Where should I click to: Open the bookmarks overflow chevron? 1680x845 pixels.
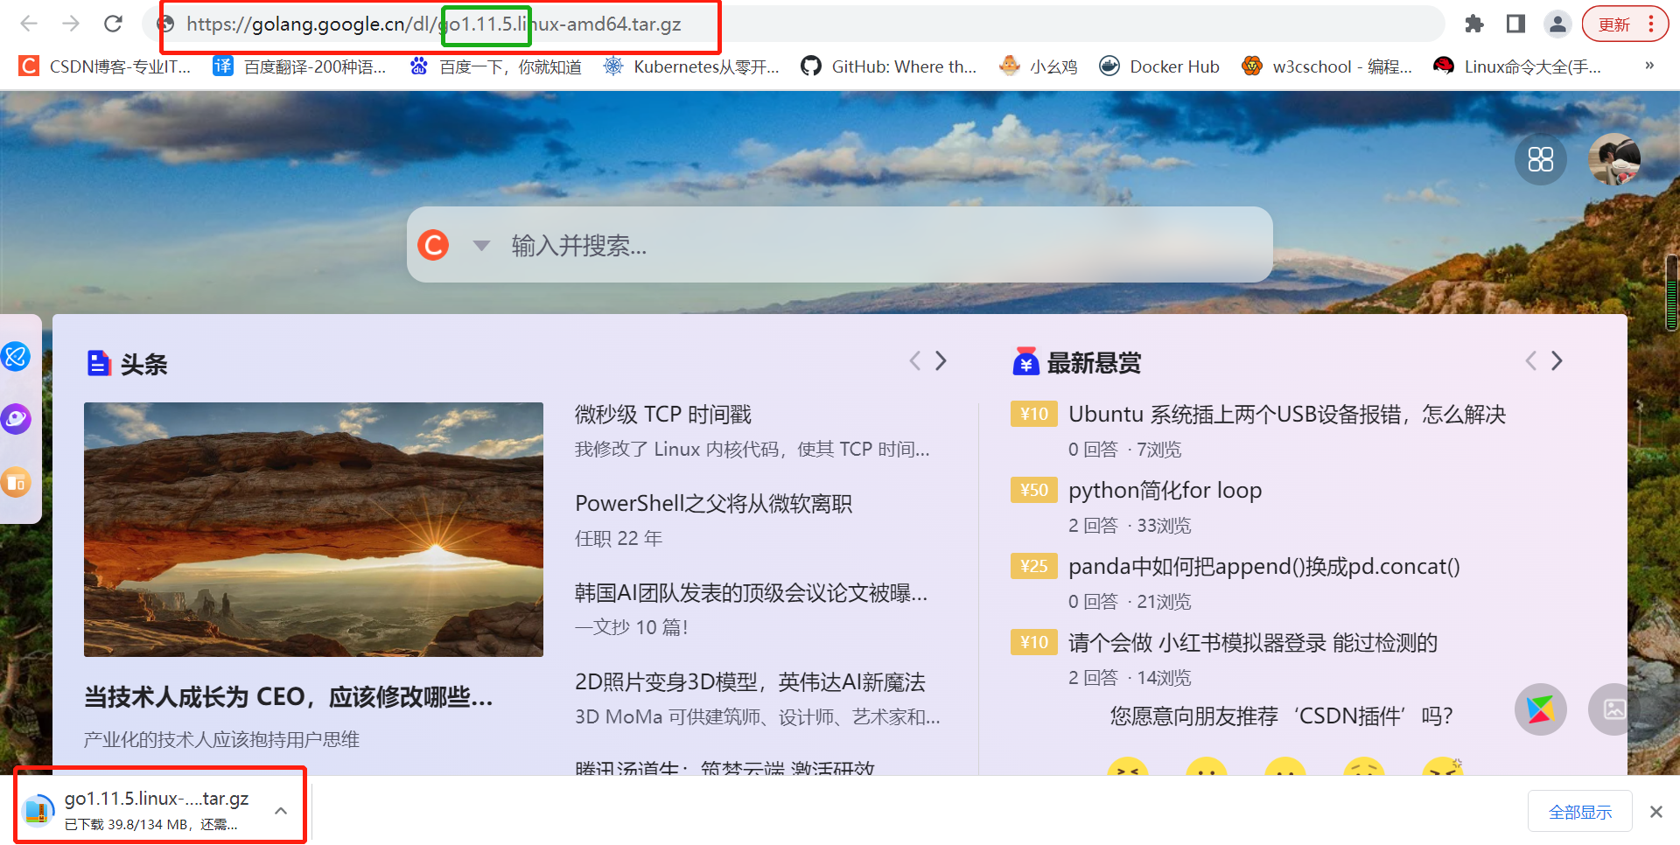click(1650, 66)
